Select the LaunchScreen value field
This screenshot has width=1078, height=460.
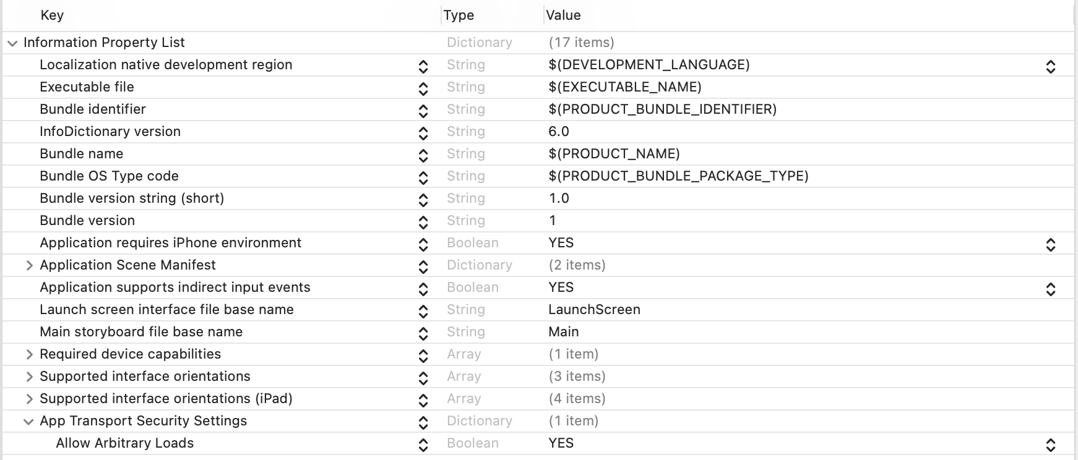point(594,310)
